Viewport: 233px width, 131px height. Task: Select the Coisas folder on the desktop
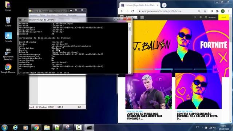pyautogui.click(x=8, y=6)
